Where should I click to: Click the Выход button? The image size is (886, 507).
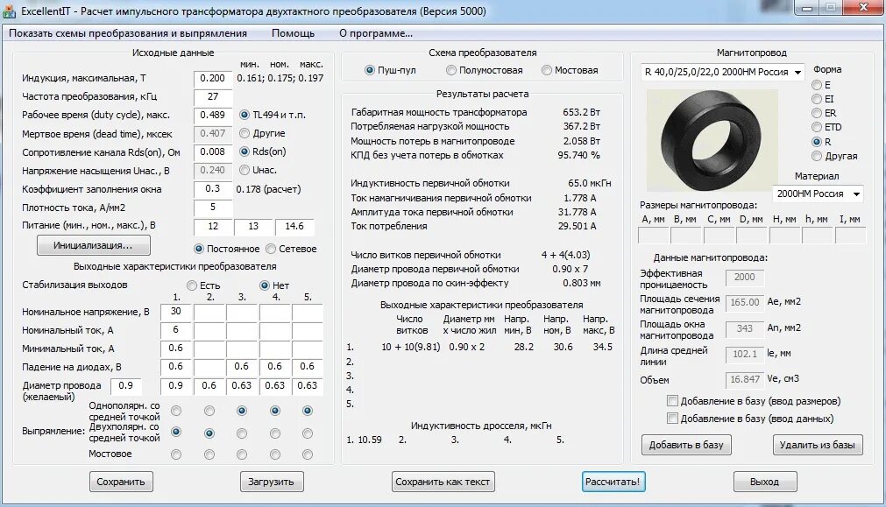(x=764, y=482)
